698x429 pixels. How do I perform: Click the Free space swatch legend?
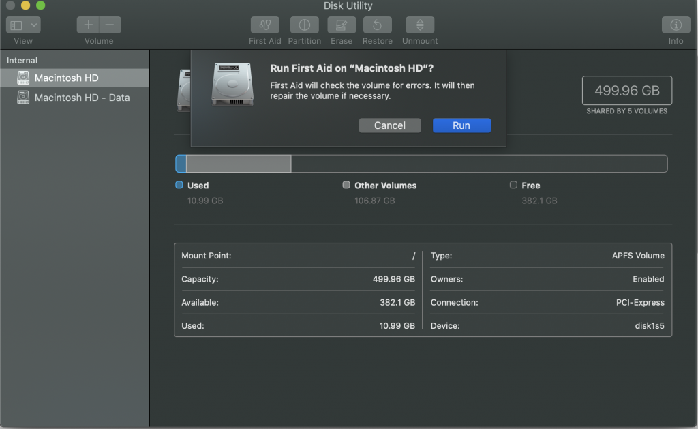(x=513, y=185)
